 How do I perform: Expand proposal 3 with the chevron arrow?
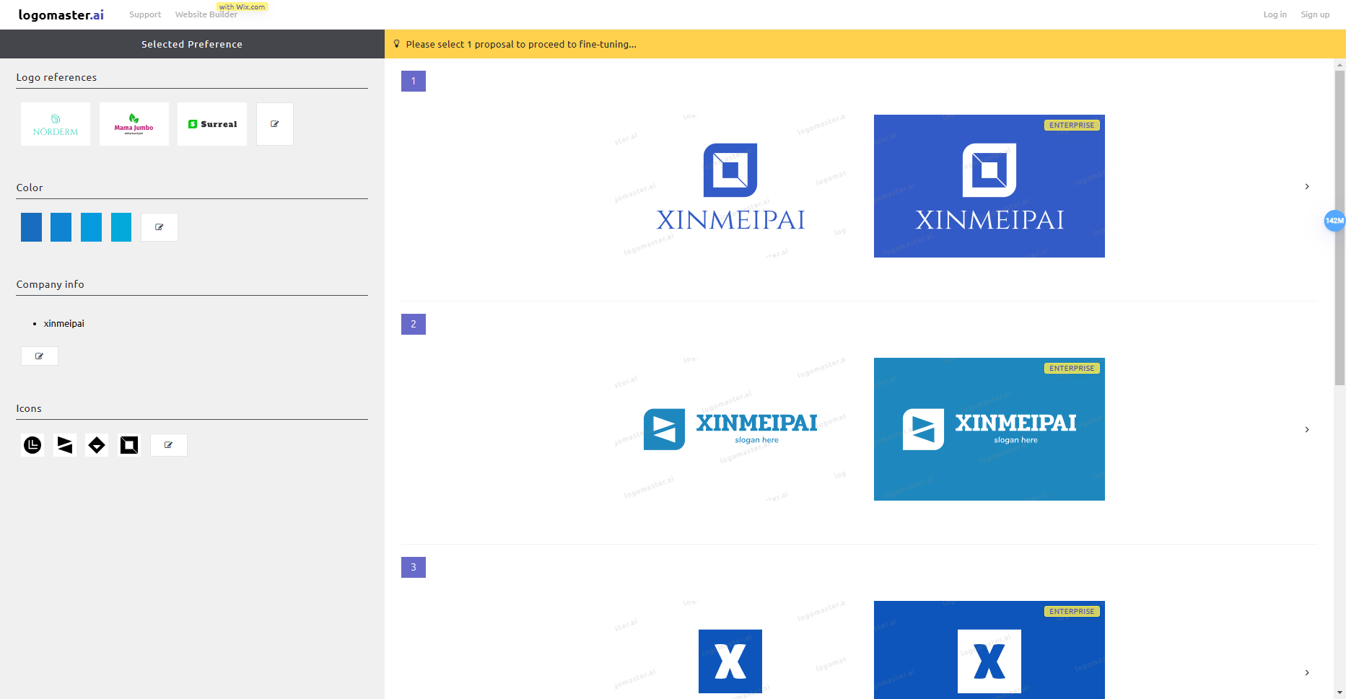[1307, 671]
